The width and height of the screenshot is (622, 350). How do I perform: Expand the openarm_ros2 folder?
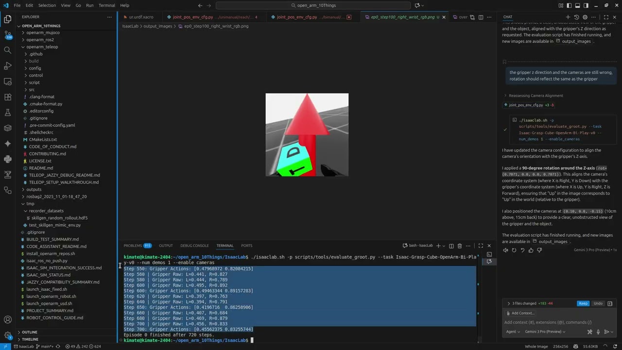[x=66, y=40]
